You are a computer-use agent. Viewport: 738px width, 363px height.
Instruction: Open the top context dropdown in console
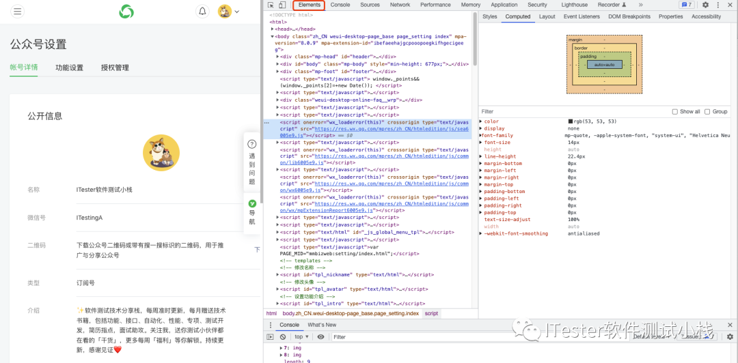[x=302, y=336]
